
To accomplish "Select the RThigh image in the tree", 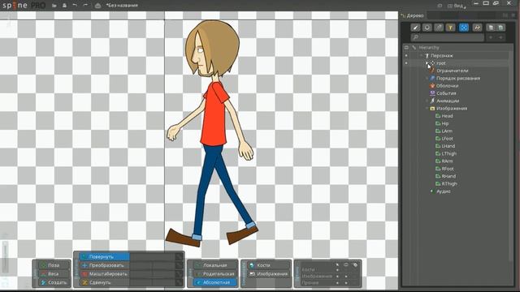I will click(449, 184).
